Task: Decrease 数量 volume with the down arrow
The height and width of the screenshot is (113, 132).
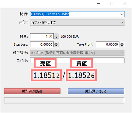Action: [x=56, y=38]
